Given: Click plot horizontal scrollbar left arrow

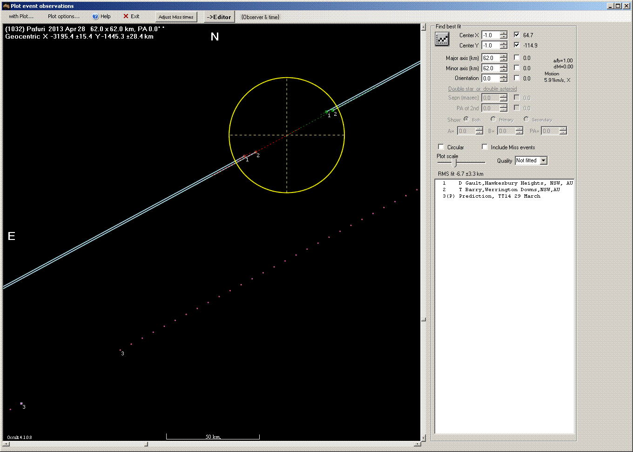Looking at the screenshot, I should click(6, 444).
